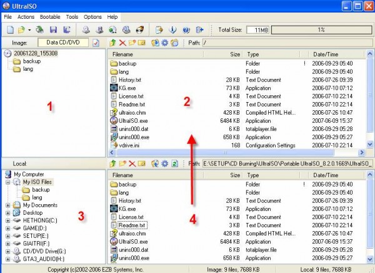The height and width of the screenshot is (273, 375).
Task: Click the Add files icon in main toolbar
Action: [159, 29]
